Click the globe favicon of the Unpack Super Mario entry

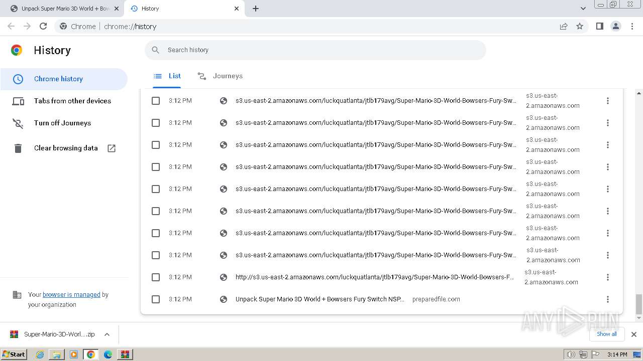click(224, 299)
